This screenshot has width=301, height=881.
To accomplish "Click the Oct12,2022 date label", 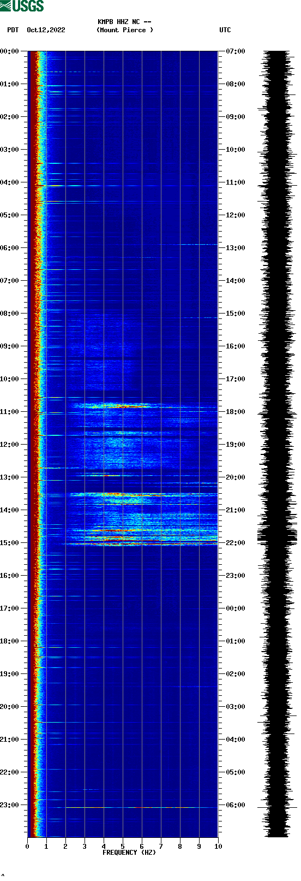I will pyautogui.click(x=46, y=30).
